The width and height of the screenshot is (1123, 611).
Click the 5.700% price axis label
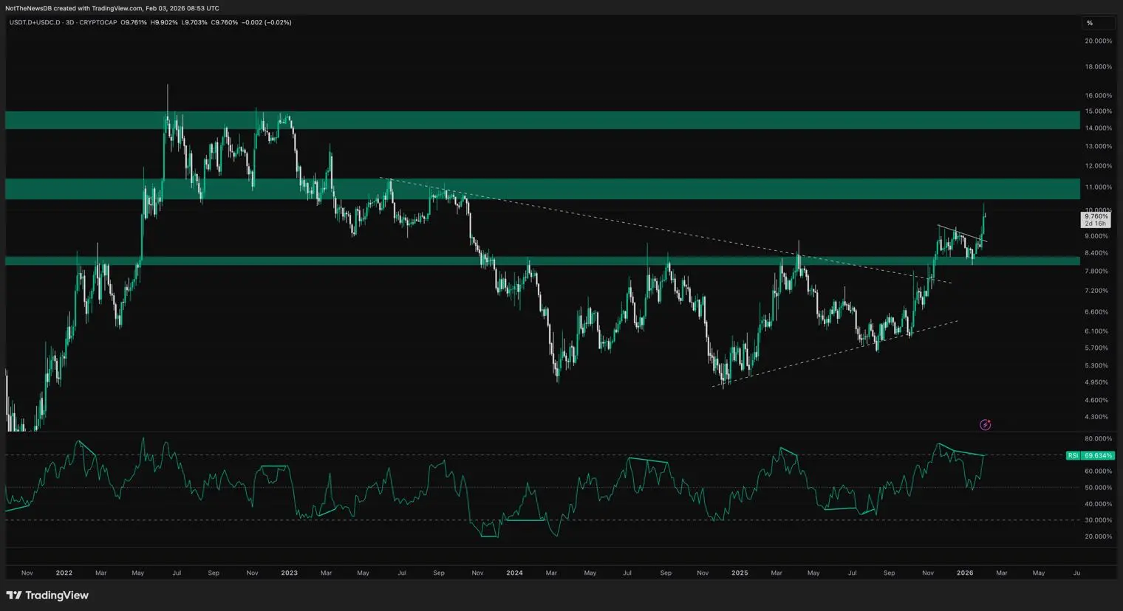click(x=1096, y=348)
